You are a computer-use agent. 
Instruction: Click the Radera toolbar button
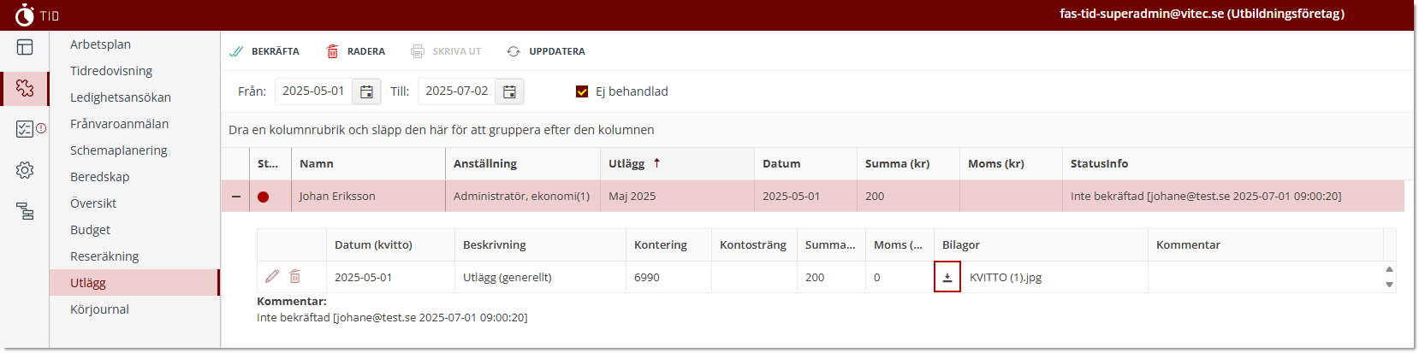coord(355,51)
